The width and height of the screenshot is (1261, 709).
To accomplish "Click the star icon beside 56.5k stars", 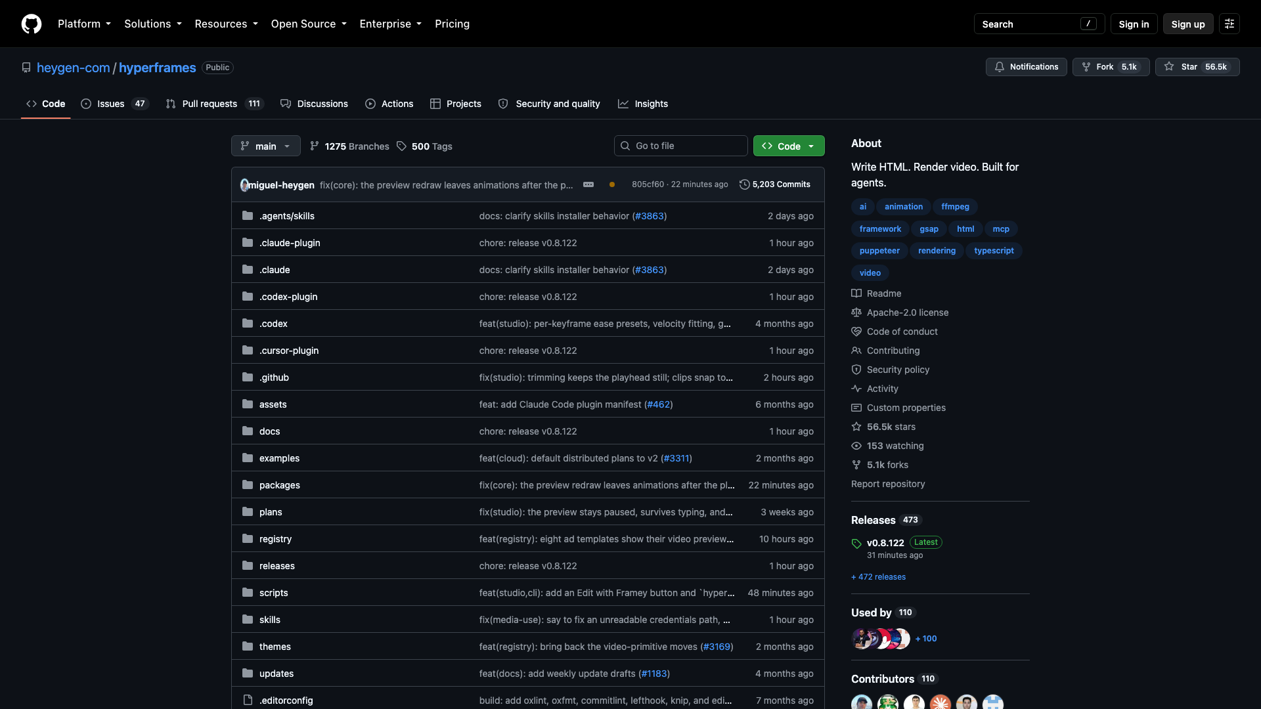I will [x=856, y=427].
